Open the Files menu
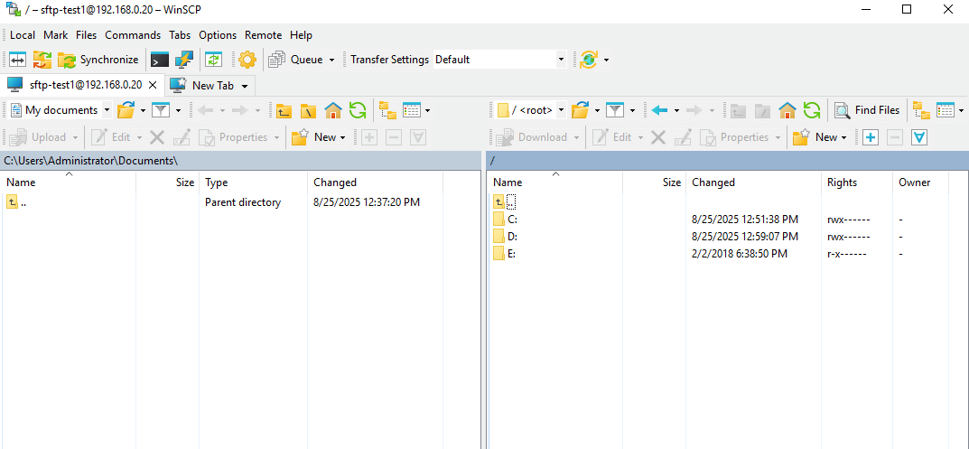 87,35
